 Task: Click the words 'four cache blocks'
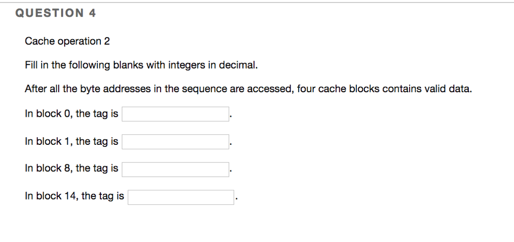pyautogui.click(x=330, y=89)
